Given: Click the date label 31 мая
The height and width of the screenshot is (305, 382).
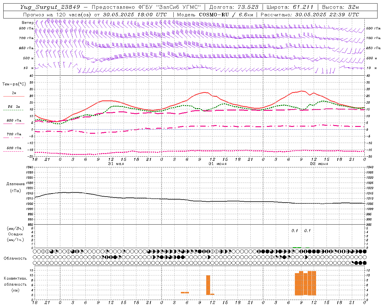Looking at the screenshot, I should click(x=116, y=164).
